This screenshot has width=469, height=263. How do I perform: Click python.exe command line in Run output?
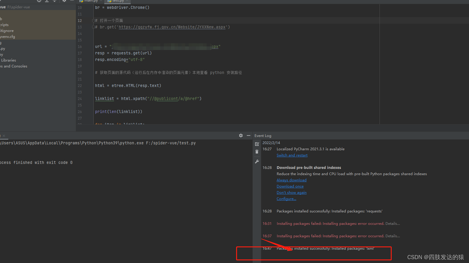(x=98, y=143)
